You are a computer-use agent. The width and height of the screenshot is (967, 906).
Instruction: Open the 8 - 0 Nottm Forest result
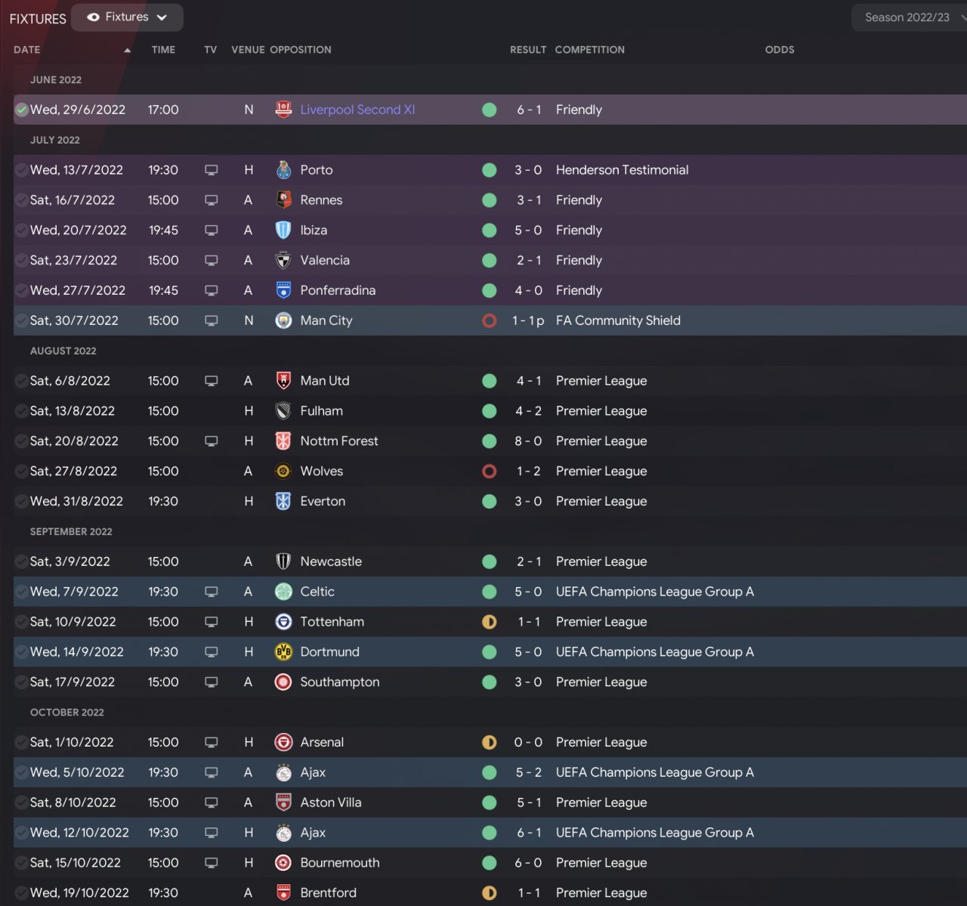tap(528, 441)
